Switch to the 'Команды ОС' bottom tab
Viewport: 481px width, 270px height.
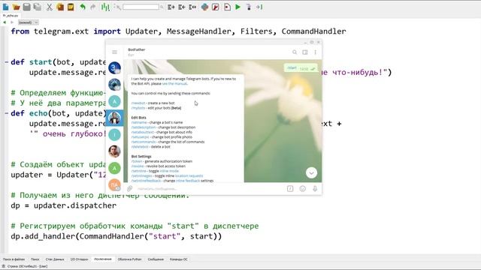click(x=179, y=259)
